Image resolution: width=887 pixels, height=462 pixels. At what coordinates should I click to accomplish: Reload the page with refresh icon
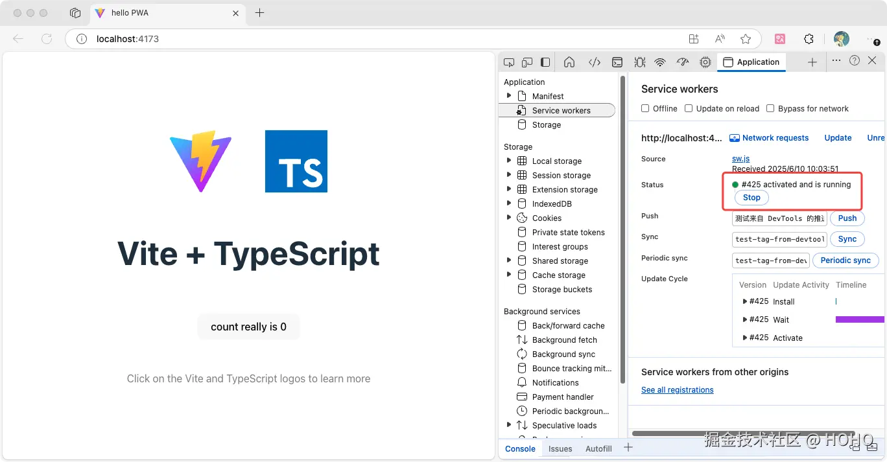47,39
